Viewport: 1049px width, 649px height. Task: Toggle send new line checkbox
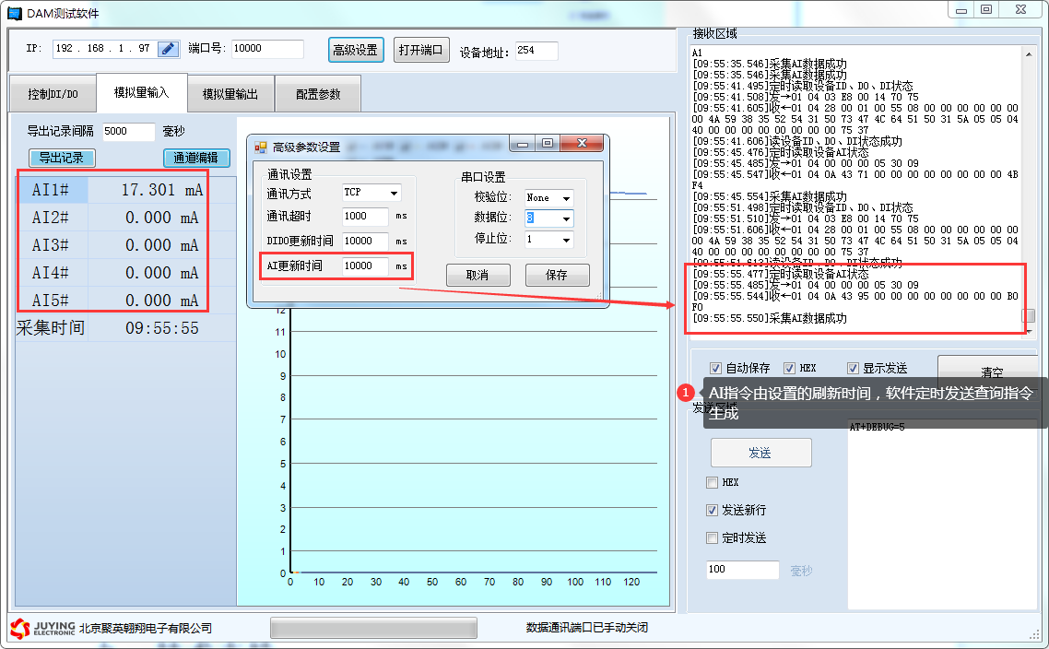pyautogui.click(x=712, y=510)
